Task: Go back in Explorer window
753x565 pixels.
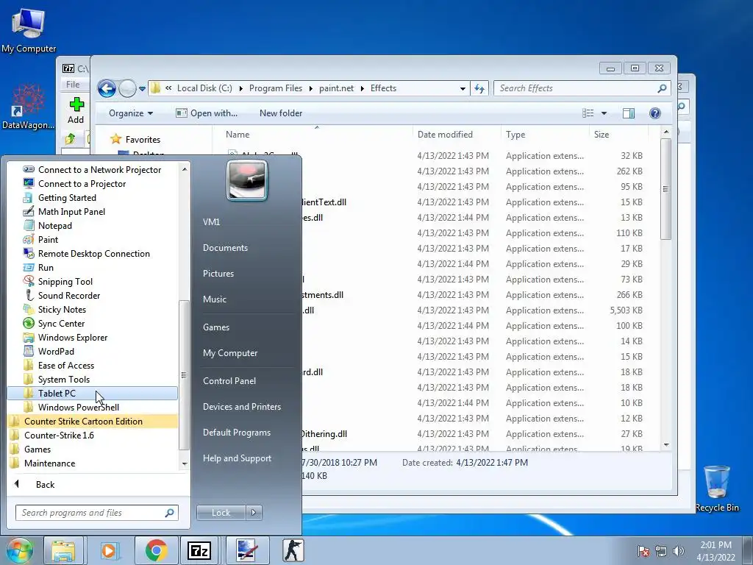Action: tap(107, 88)
